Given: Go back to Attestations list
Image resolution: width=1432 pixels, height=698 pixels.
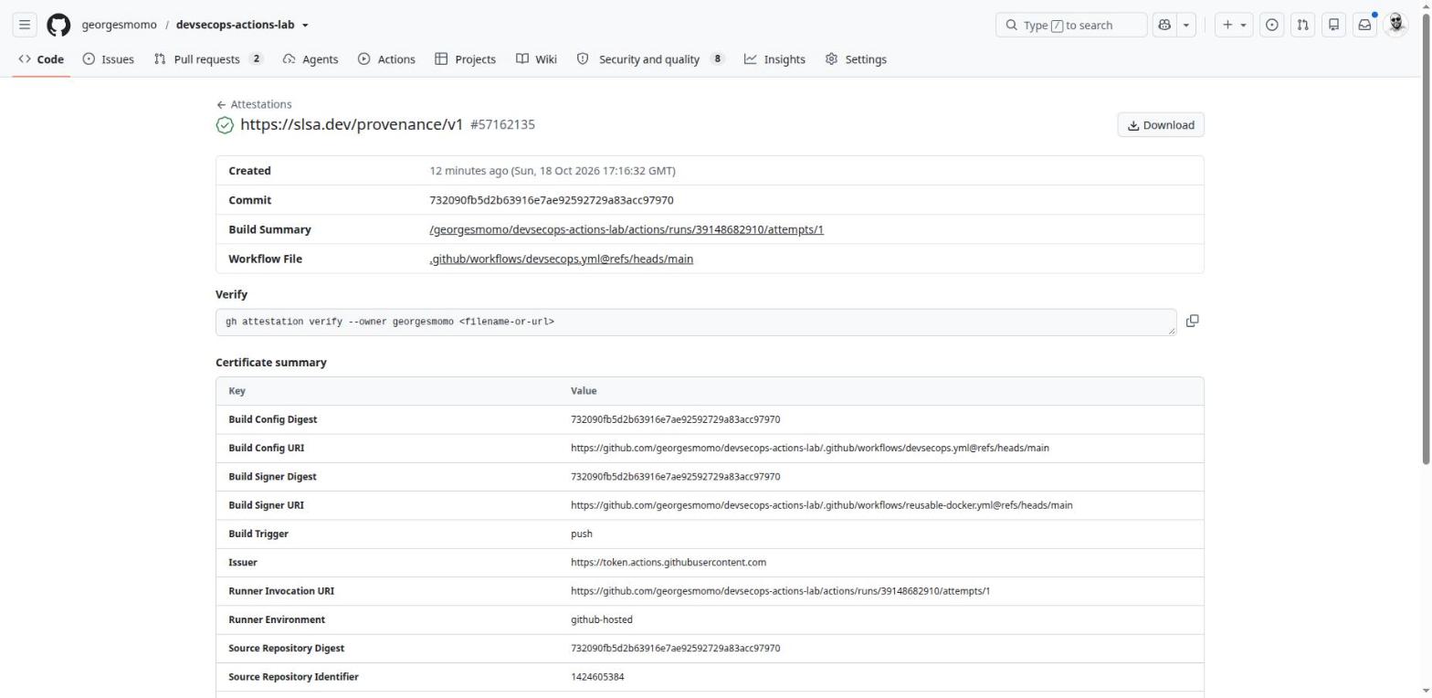Looking at the screenshot, I should [x=254, y=104].
